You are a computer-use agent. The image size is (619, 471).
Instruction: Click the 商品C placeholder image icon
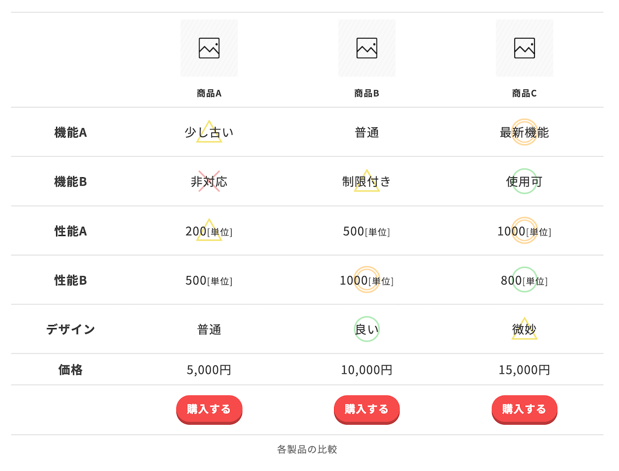tap(524, 48)
